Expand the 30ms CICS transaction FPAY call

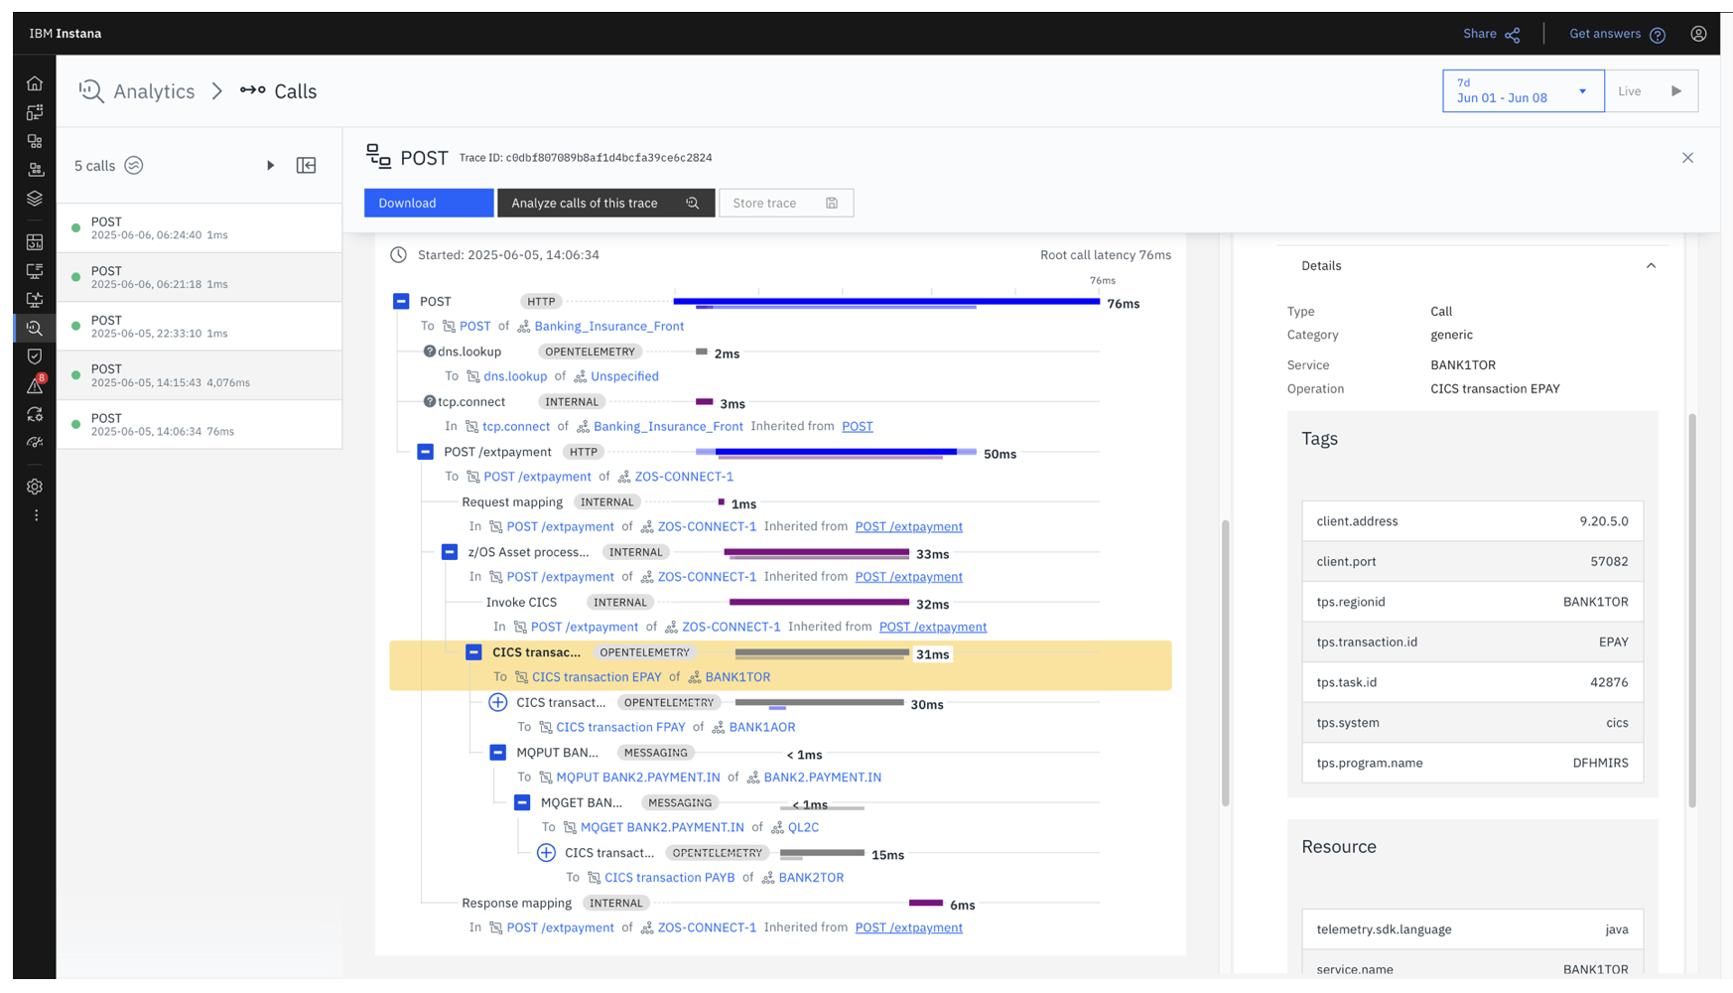pyautogui.click(x=498, y=703)
